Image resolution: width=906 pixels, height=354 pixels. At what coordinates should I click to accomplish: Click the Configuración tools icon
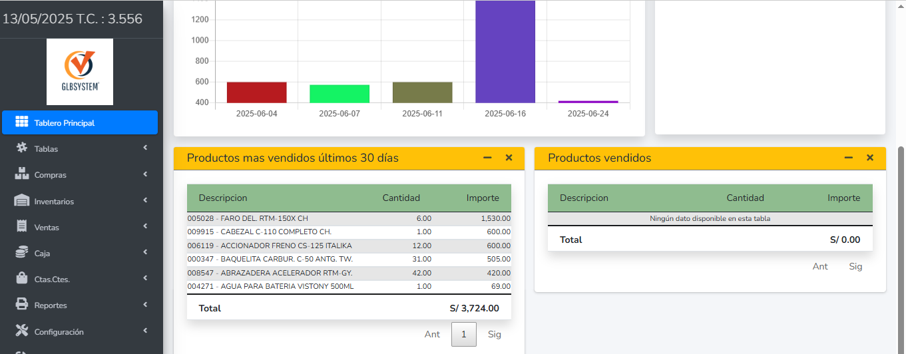tap(21, 331)
